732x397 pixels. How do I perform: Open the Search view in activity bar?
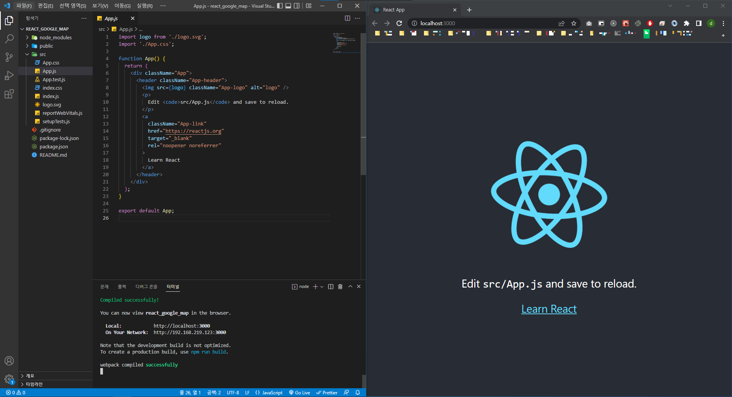[9, 39]
